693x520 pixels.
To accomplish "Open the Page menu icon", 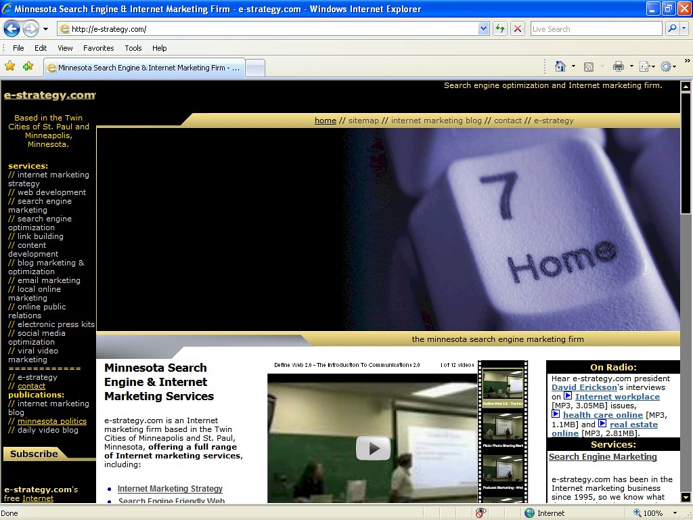I will point(643,66).
